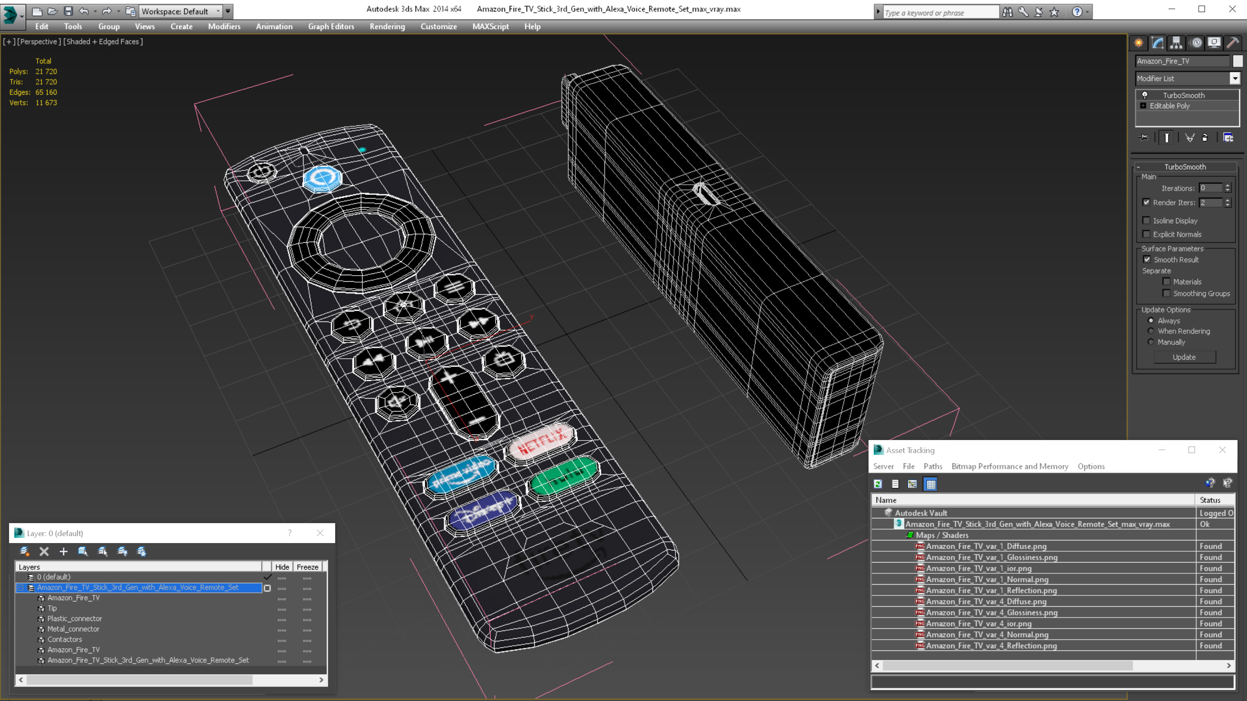Select Manually update radio button

pos(1151,342)
